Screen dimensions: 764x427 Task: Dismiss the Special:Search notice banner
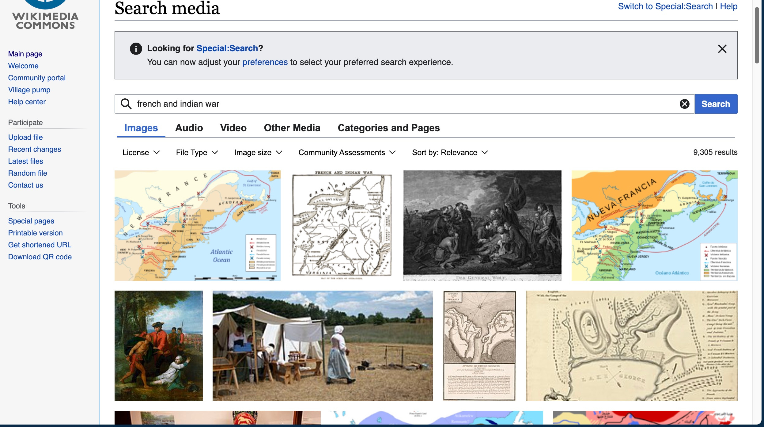coord(722,49)
